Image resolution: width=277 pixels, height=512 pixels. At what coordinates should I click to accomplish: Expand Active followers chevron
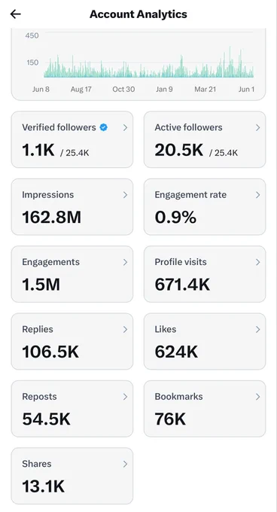[x=258, y=128]
